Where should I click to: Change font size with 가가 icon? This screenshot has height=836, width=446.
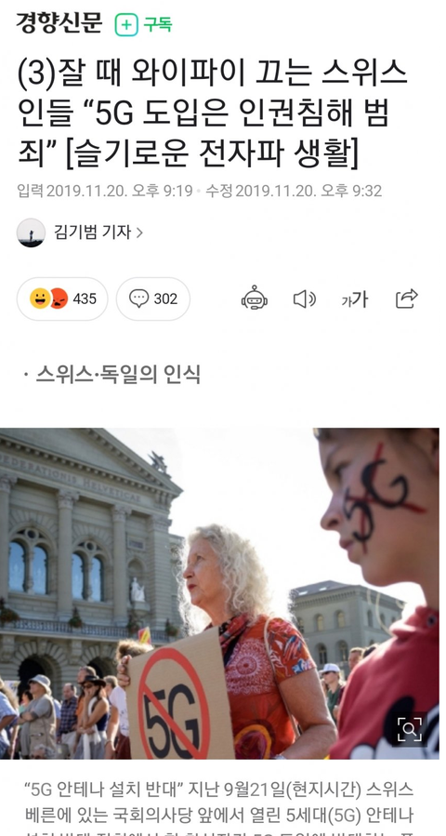(354, 299)
